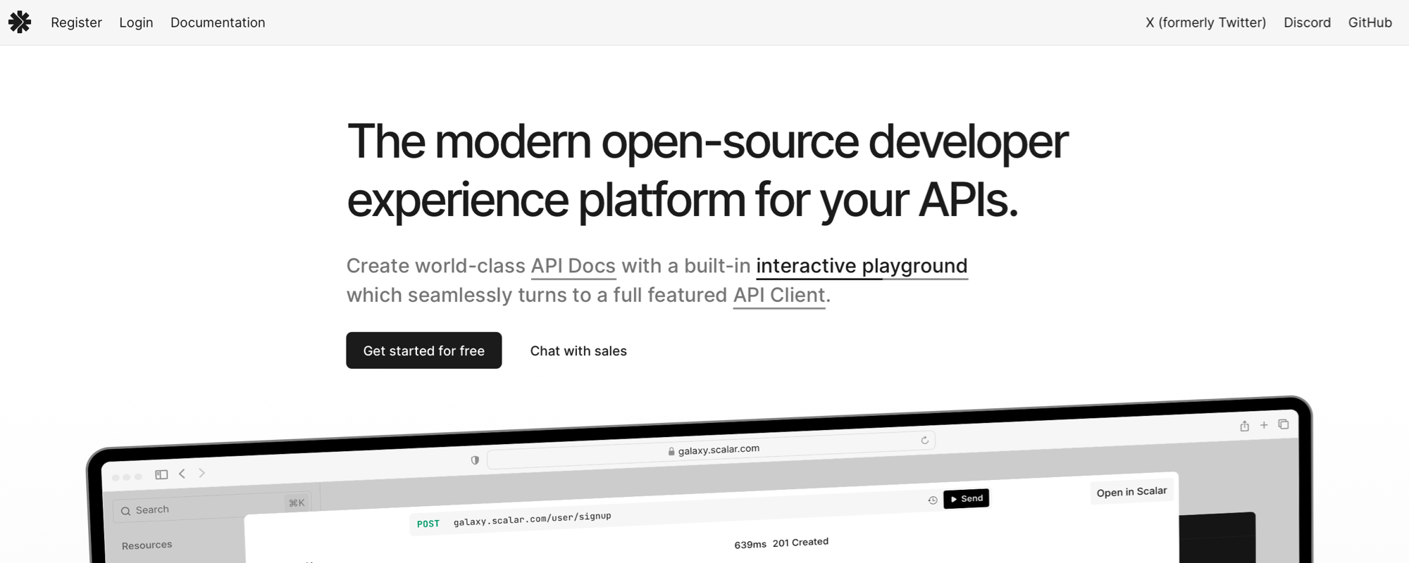This screenshot has height=563, width=1409.
Task: Click the lock icon before galaxy.scalar.com
Action: pyautogui.click(x=671, y=452)
